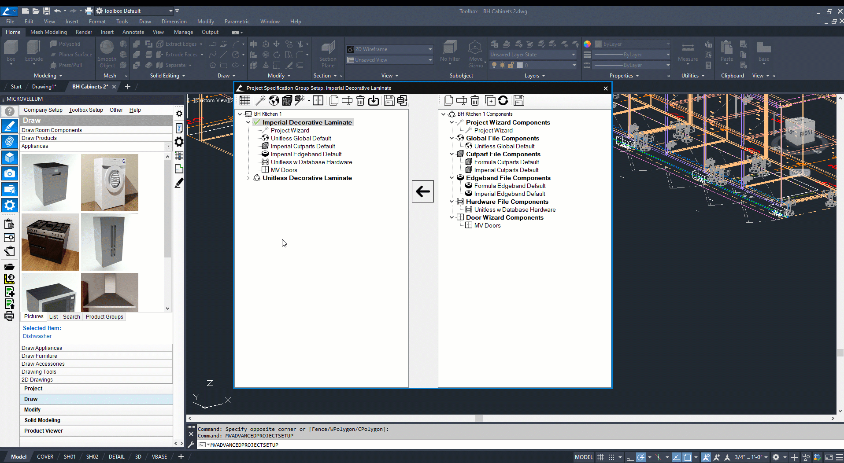Click the globe icon in dialog toolbar

tap(274, 101)
